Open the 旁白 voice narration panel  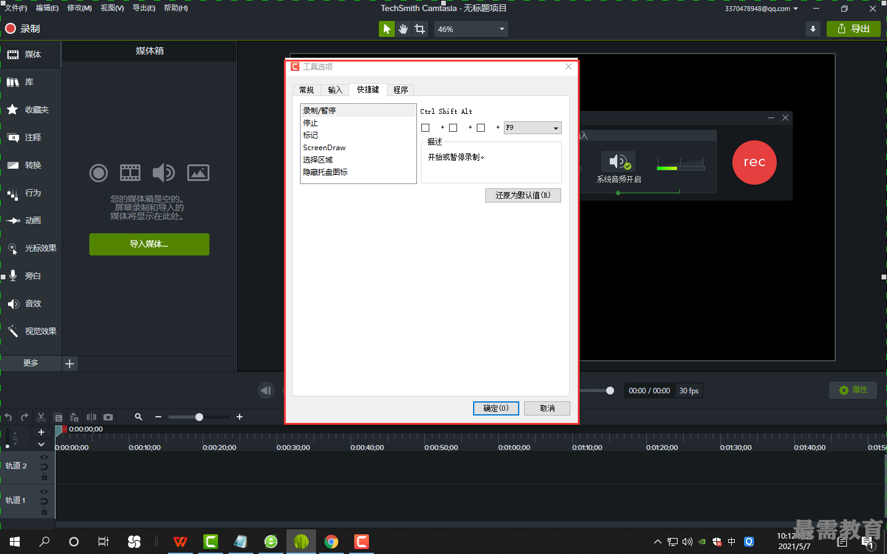pyautogui.click(x=31, y=276)
